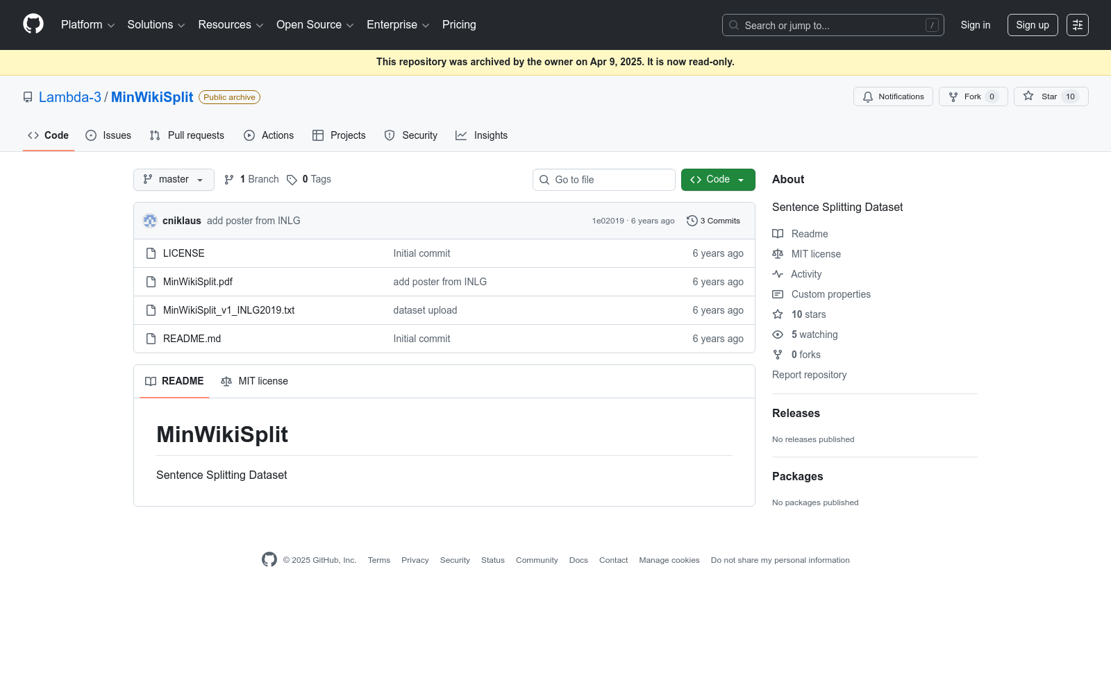
Task: Switch to the Code tab
Action: click(x=49, y=135)
